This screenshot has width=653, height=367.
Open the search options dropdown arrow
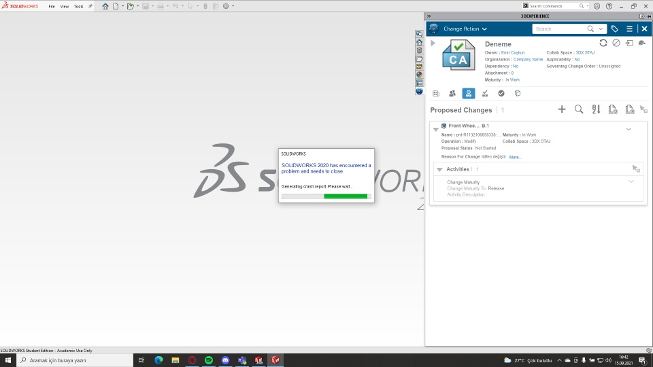tap(601, 29)
